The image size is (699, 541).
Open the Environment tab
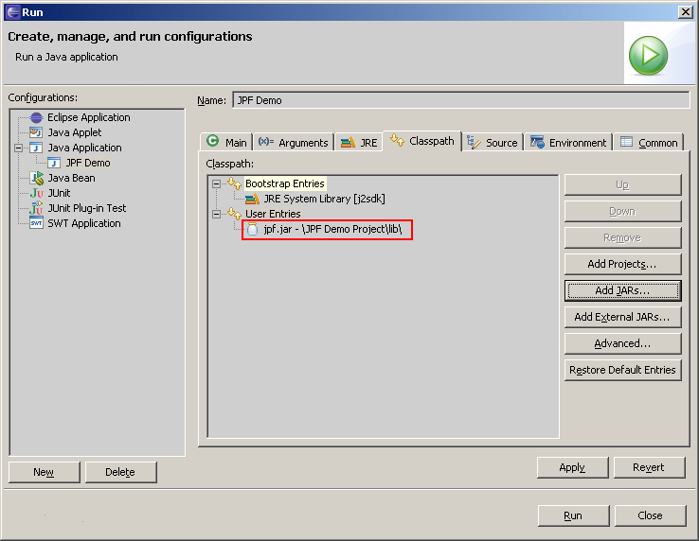[x=568, y=143]
